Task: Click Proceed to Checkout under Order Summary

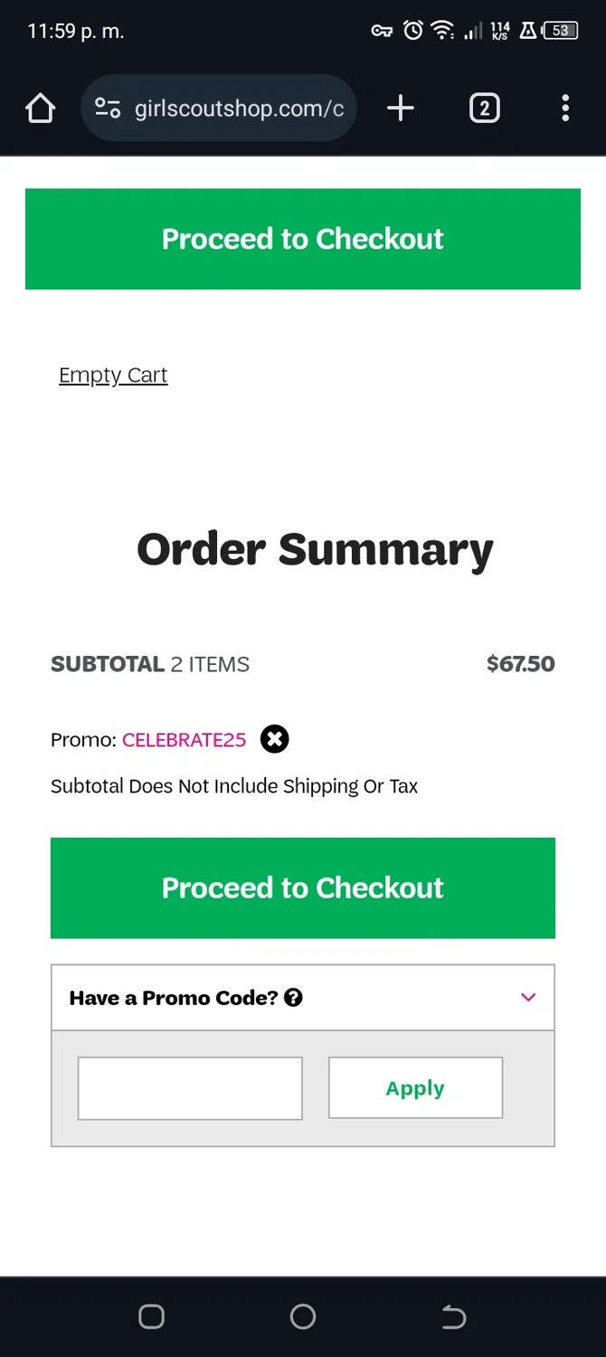Action: (302, 887)
